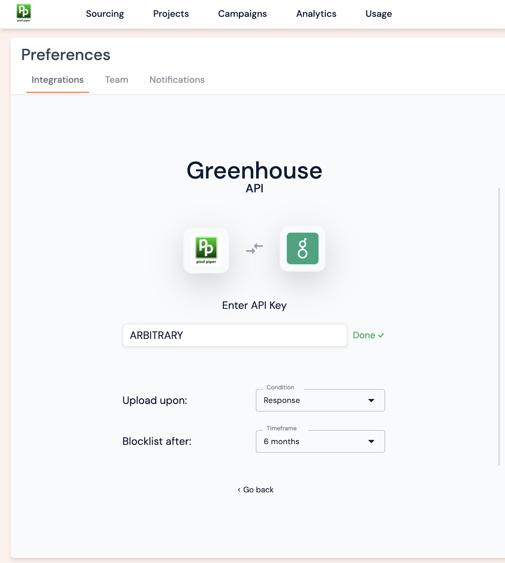
Task: Click the green Done checkmark button
Action: [368, 335]
